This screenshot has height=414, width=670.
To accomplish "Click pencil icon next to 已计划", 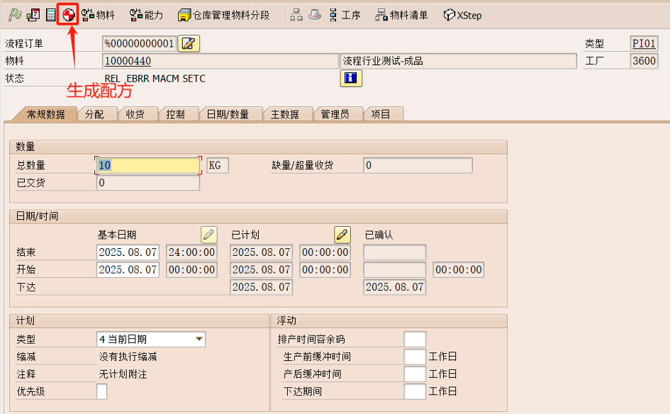I will pos(342,235).
